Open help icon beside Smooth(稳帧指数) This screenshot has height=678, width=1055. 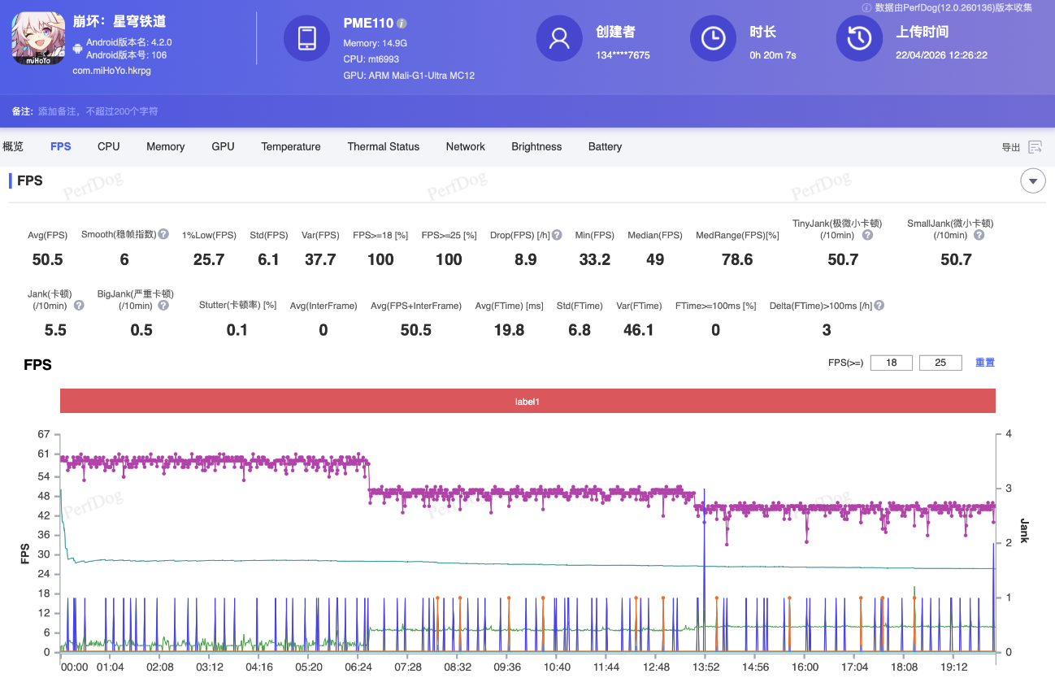click(163, 234)
